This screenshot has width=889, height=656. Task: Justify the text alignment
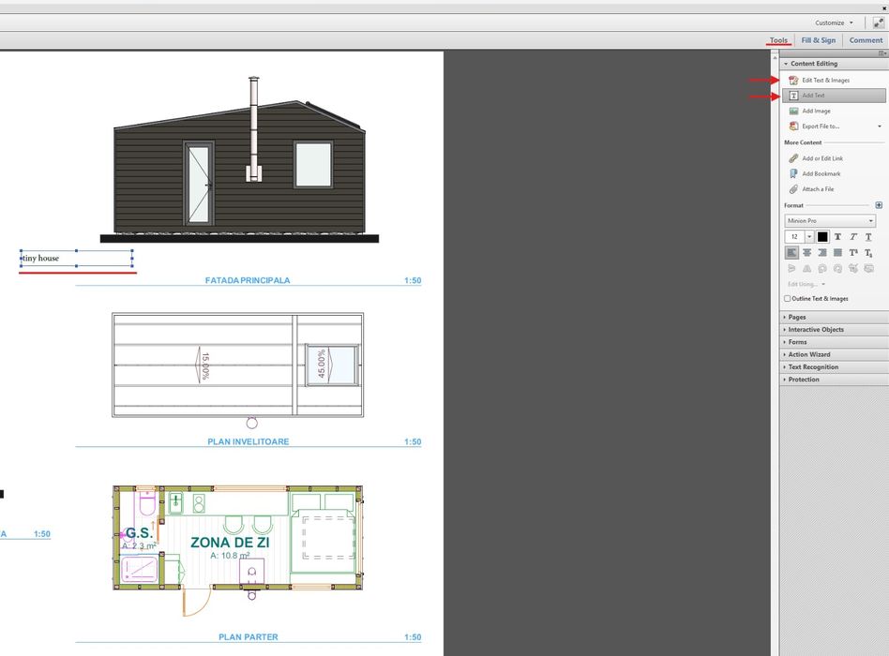(x=838, y=253)
